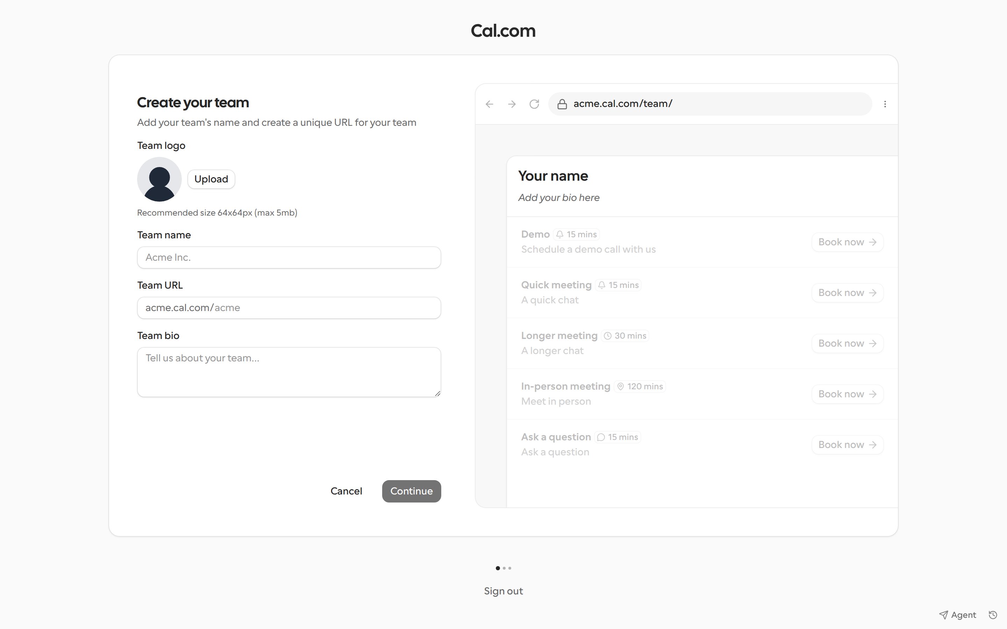Click the browser preview forward arrow
The height and width of the screenshot is (629, 1007).
pyautogui.click(x=512, y=104)
